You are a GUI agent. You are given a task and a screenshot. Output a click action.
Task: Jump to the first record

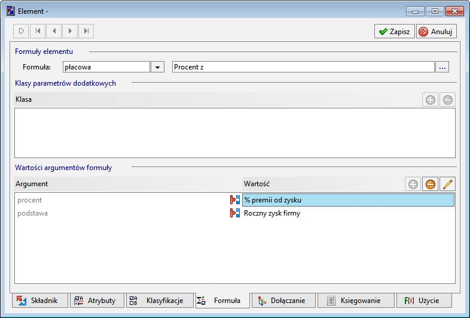click(38, 31)
